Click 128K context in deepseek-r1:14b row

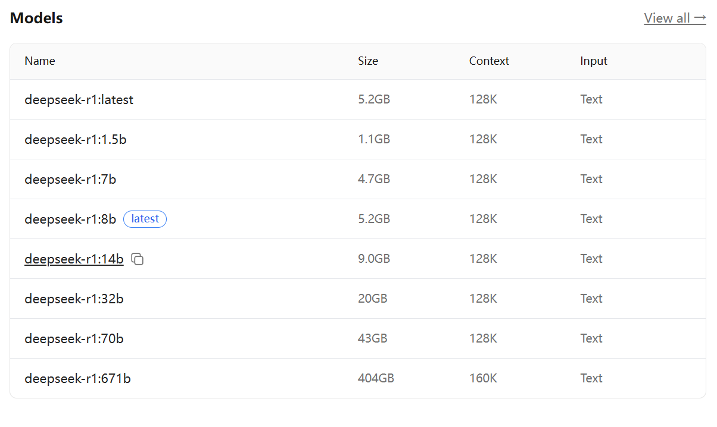click(x=483, y=259)
